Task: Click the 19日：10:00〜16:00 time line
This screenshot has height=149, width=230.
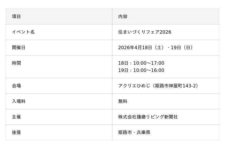Action: pos(141,70)
